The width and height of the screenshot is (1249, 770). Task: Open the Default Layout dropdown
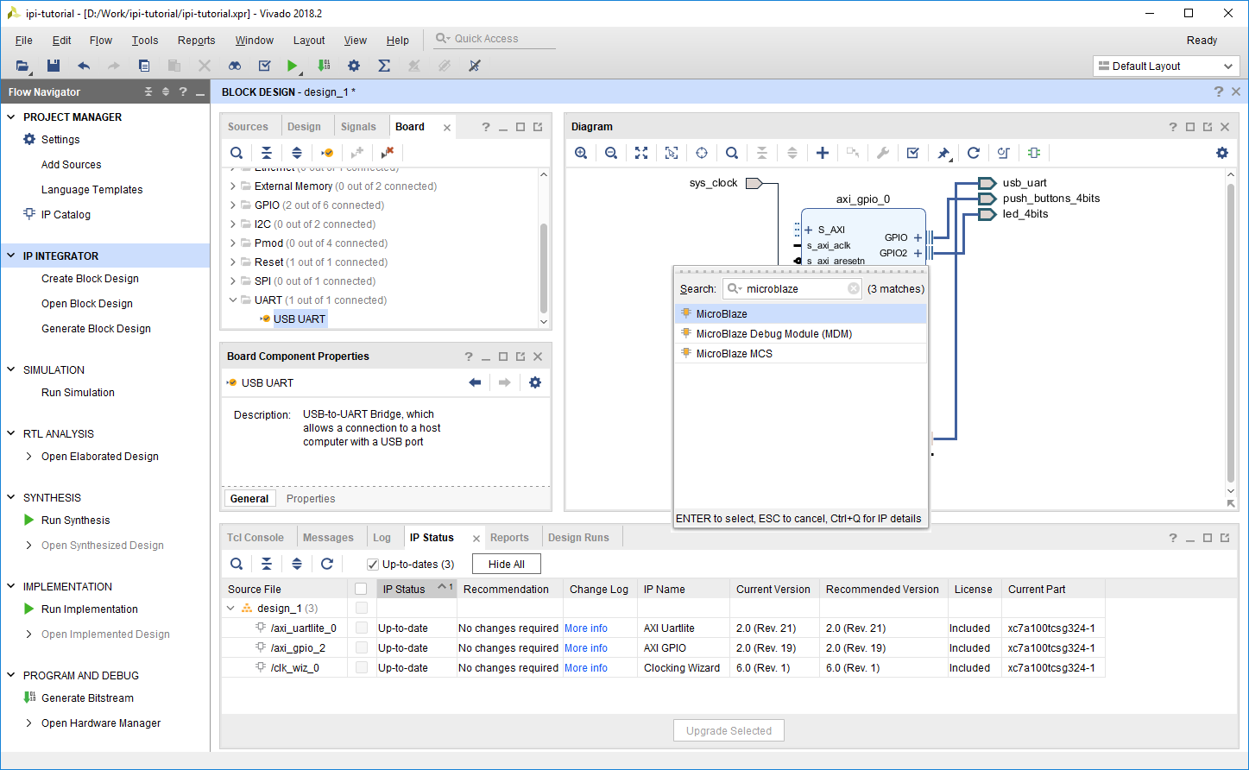[x=1166, y=66]
